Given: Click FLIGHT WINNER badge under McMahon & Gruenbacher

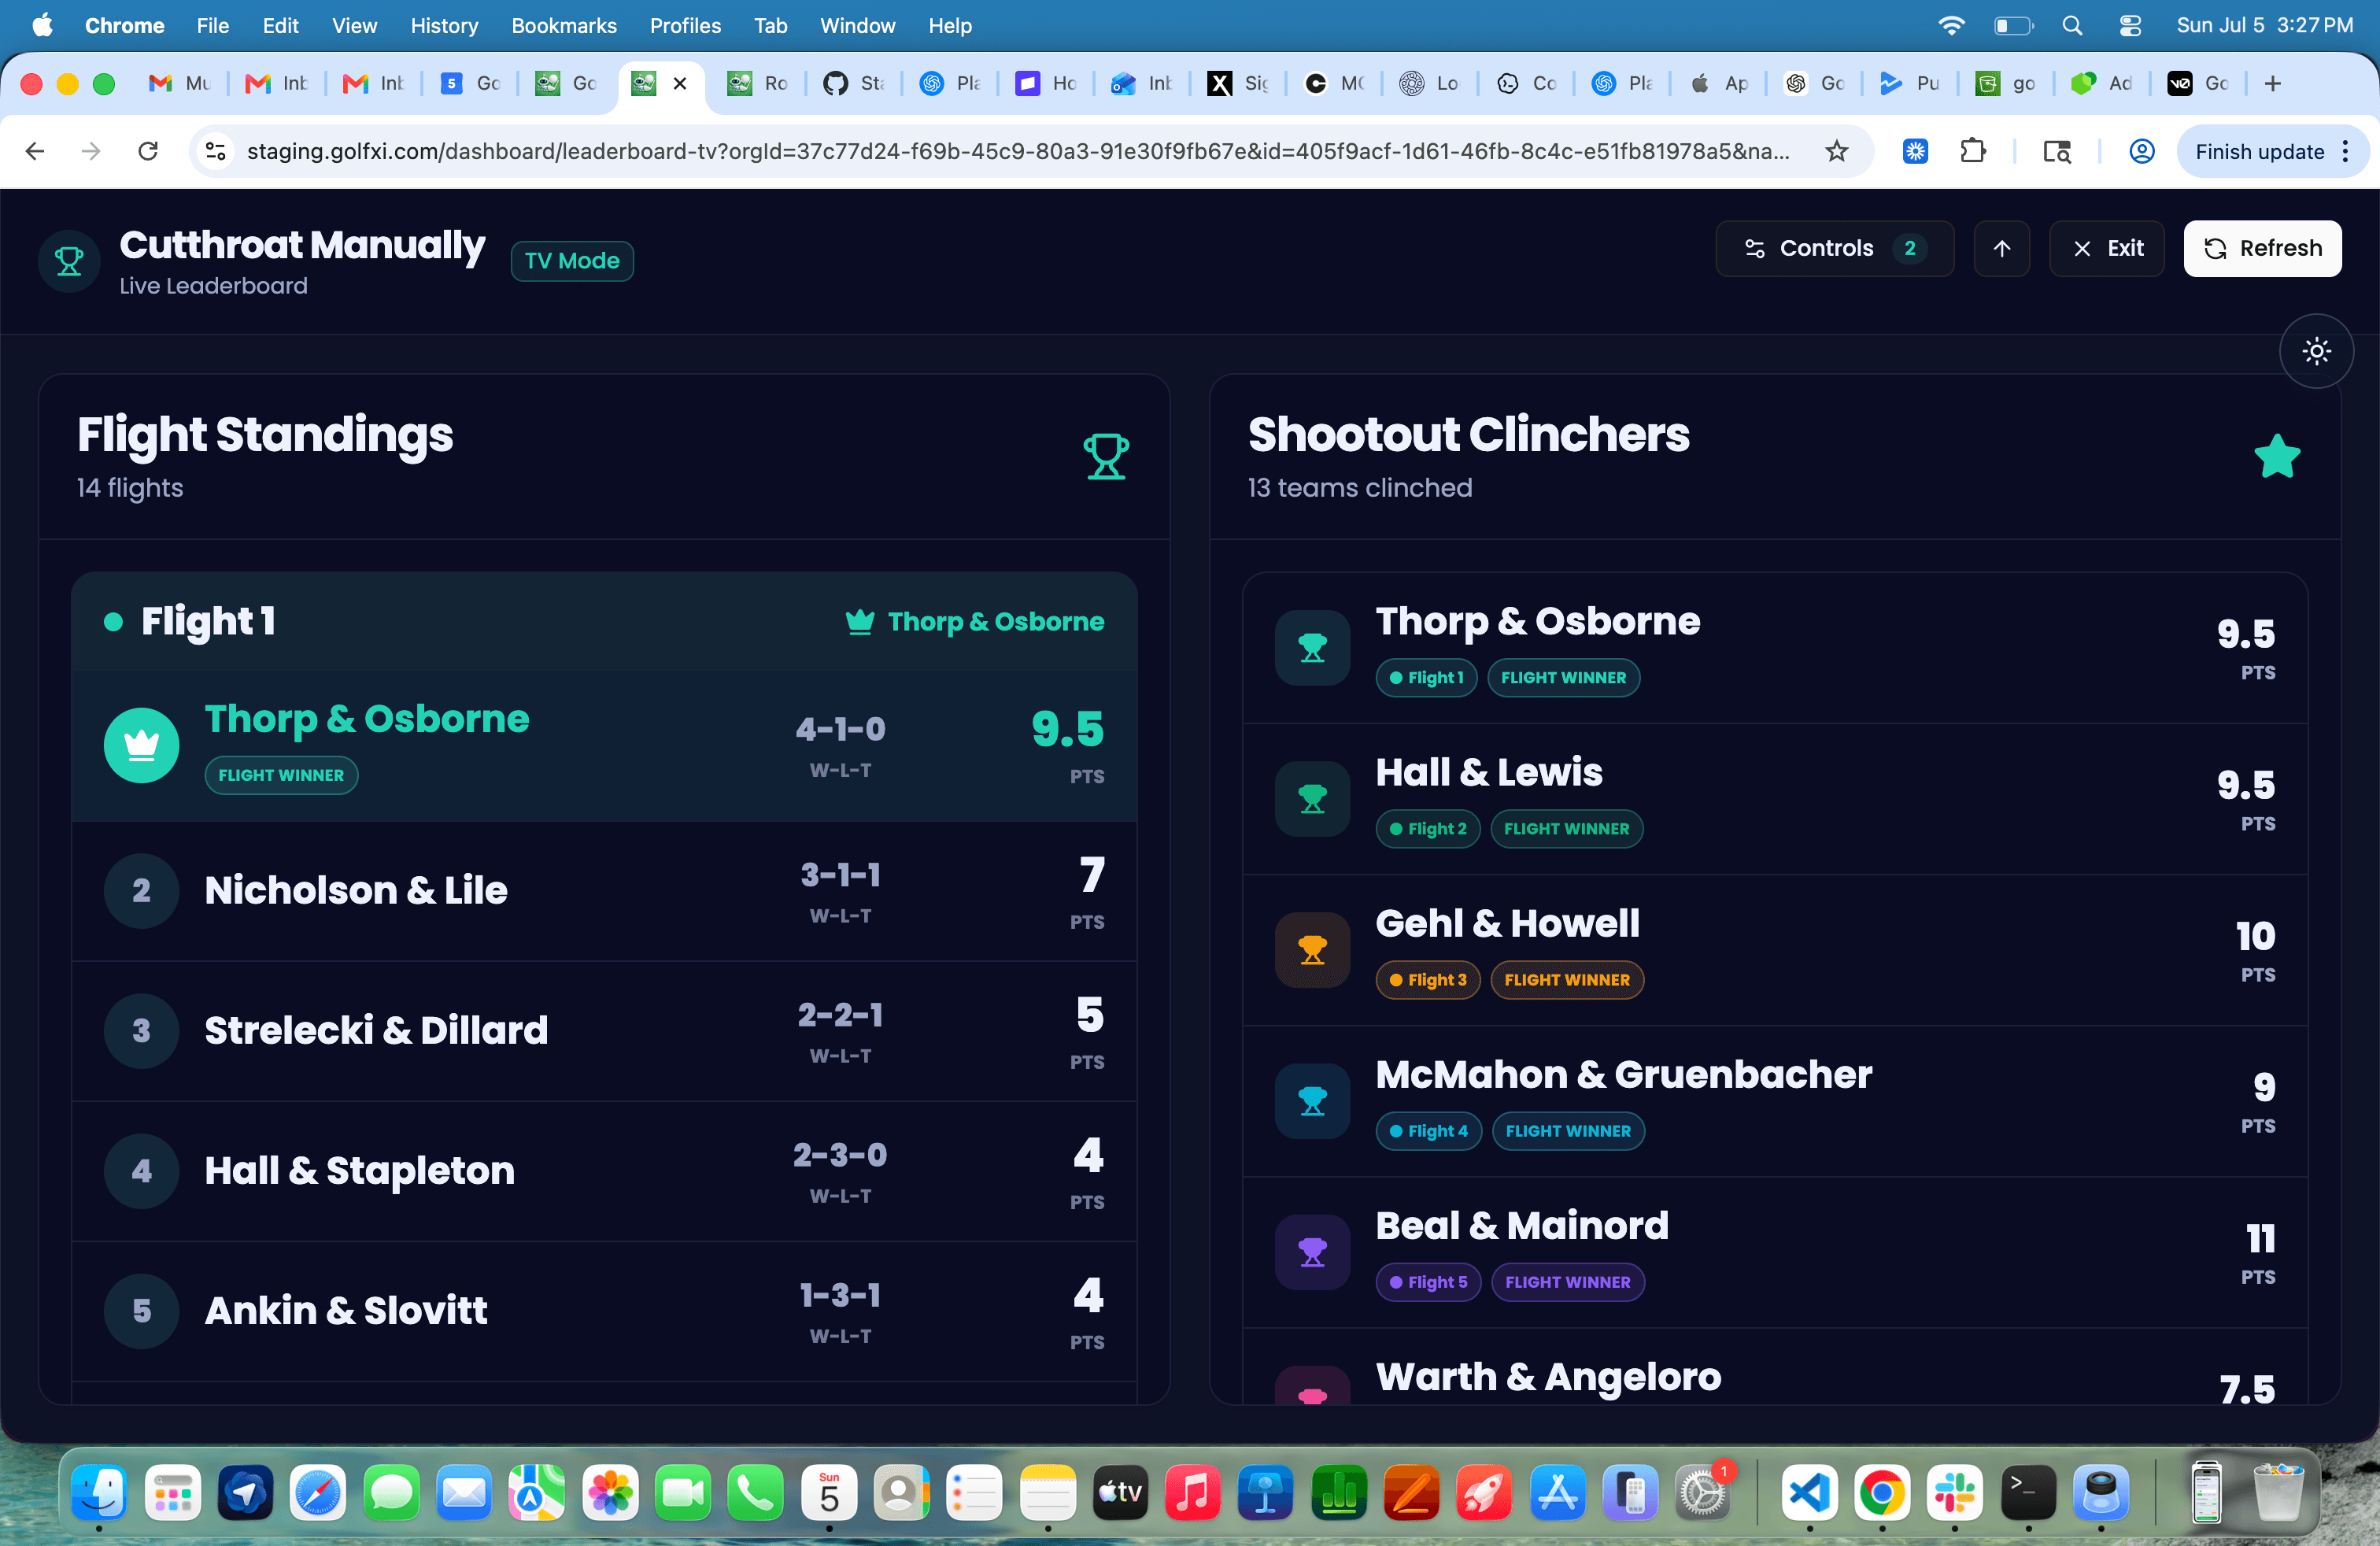Looking at the screenshot, I should click(1568, 1131).
